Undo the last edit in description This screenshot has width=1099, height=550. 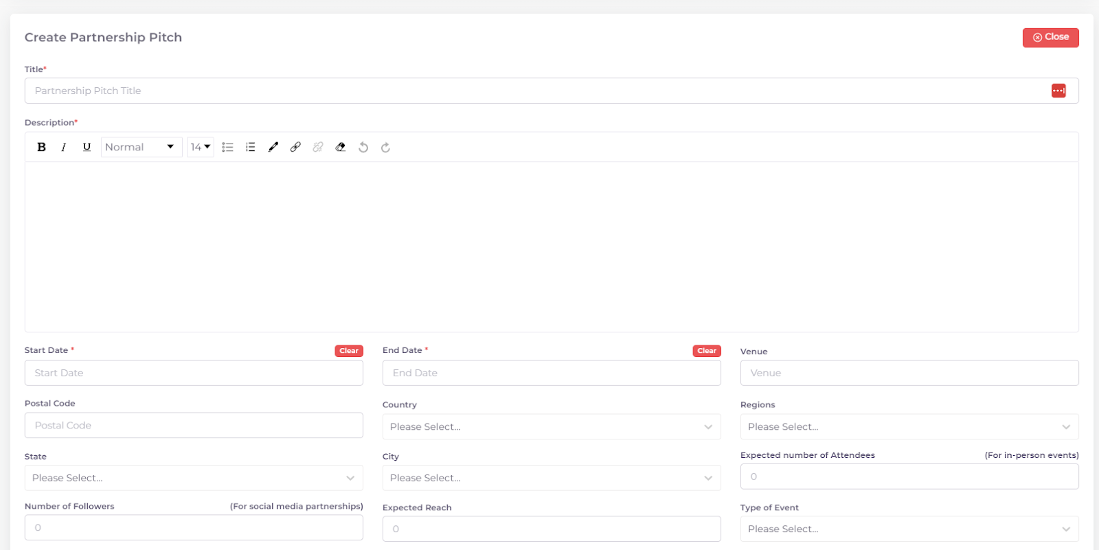point(363,147)
